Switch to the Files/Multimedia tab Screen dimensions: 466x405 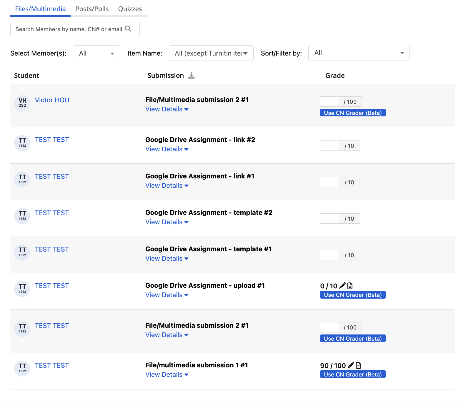pos(40,9)
